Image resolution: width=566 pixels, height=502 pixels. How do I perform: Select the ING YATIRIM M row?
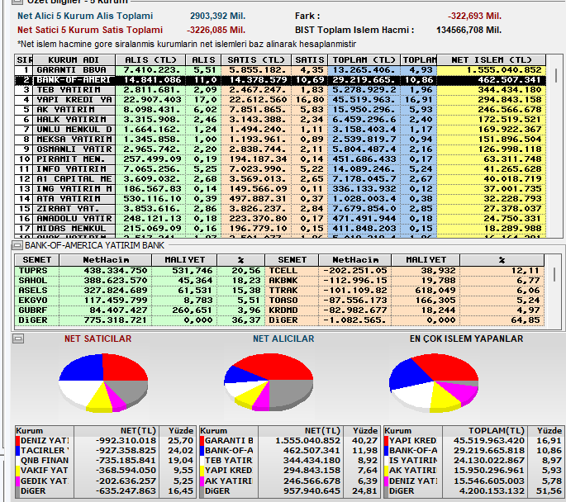pyautogui.click(x=280, y=189)
